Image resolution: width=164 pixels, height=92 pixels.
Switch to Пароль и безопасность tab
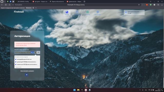57,2
